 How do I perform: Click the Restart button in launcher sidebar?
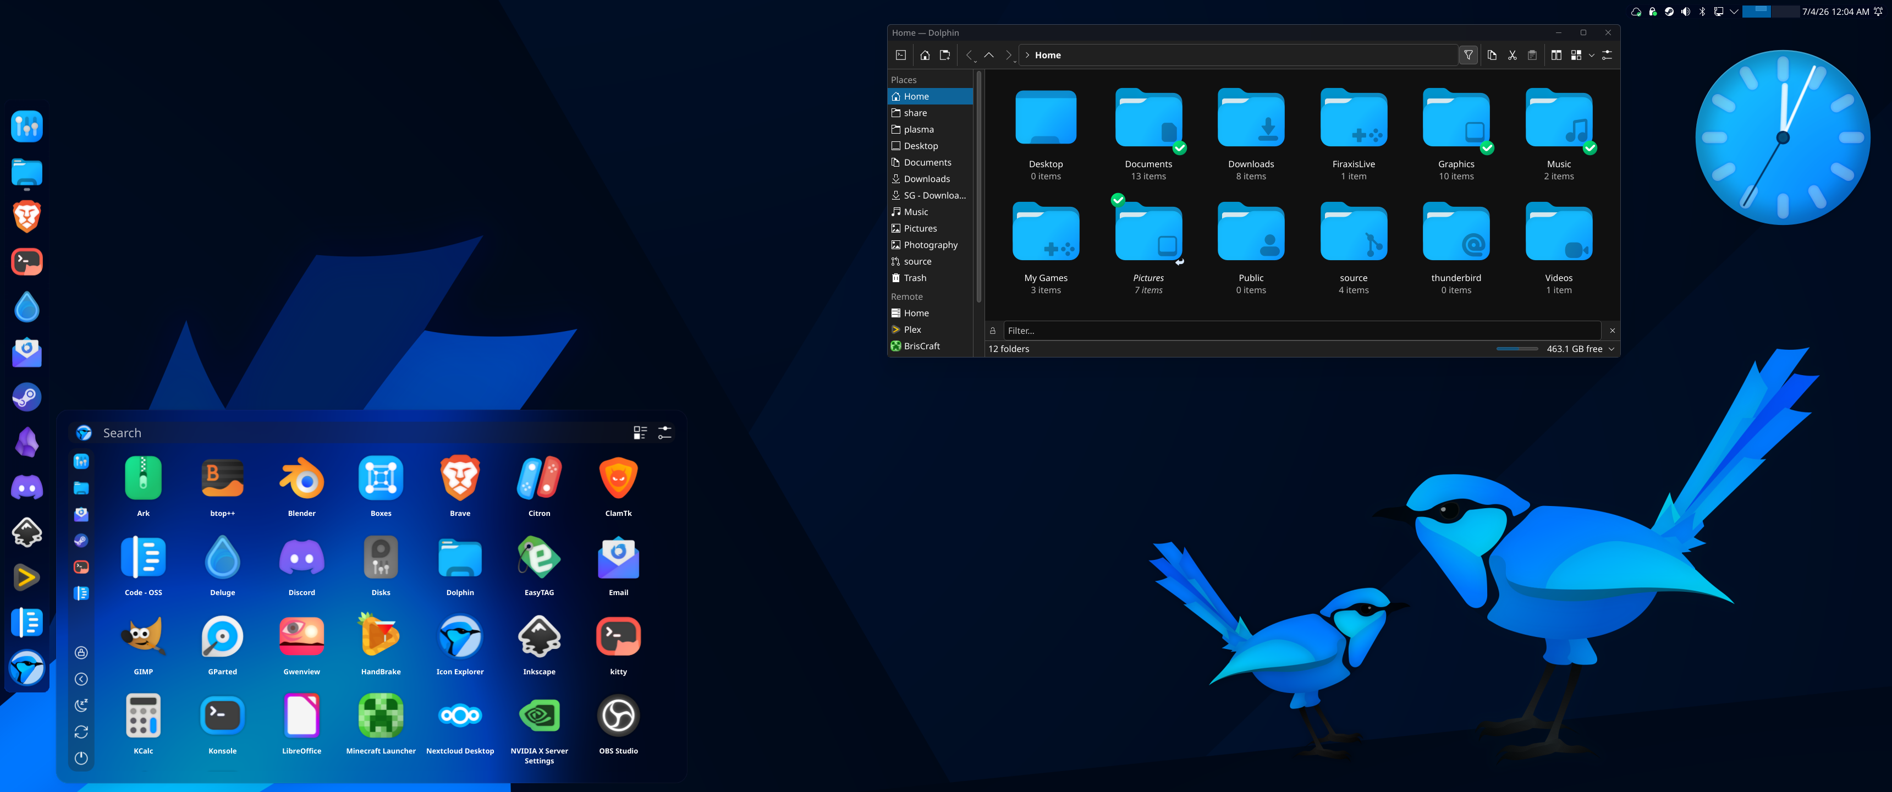coord(81,732)
